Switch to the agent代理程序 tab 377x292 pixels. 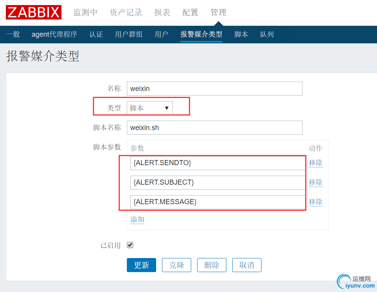[54, 34]
